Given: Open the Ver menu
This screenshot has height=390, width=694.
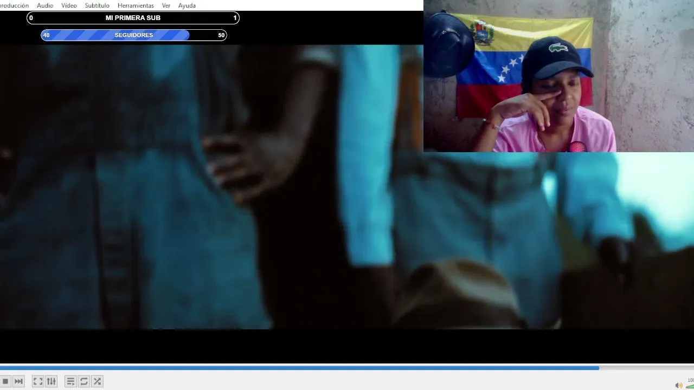Looking at the screenshot, I should [166, 5].
